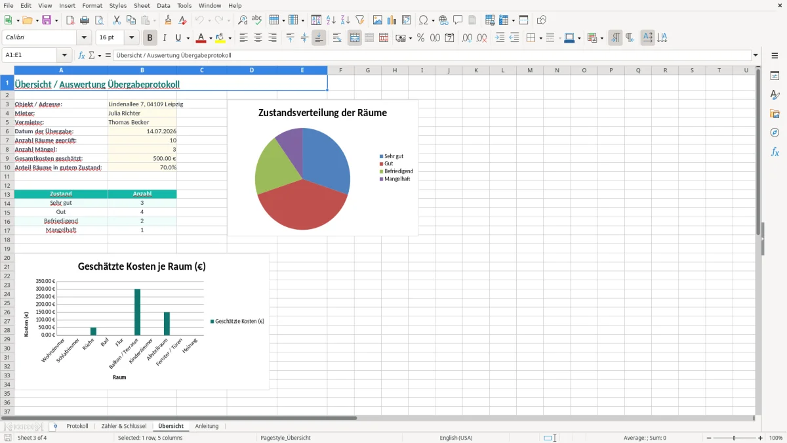Open the Calibri font name dropdown

click(84, 38)
